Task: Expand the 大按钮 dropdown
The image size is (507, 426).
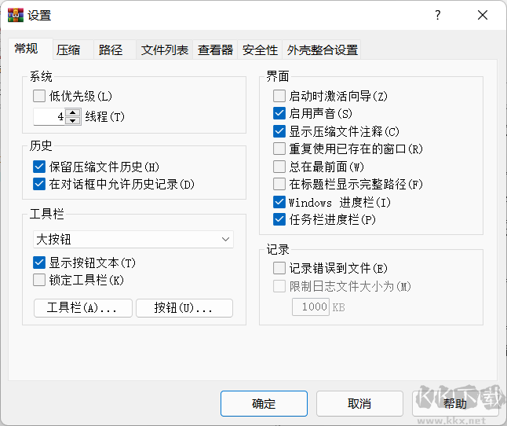Action: coord(133,239)
